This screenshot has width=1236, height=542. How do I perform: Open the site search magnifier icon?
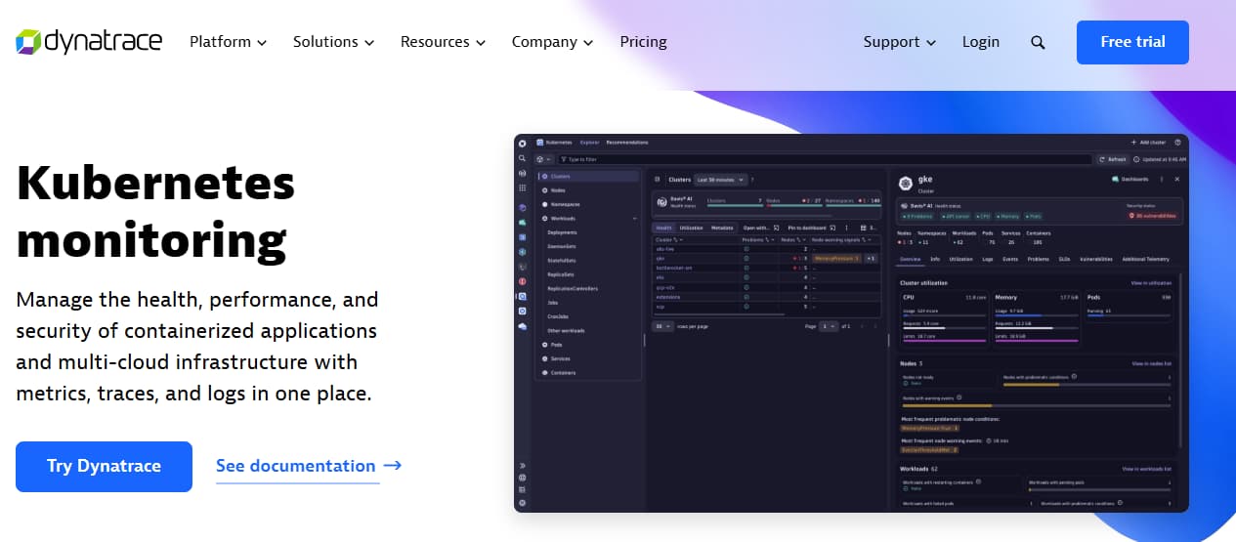tap(1038, 42)
